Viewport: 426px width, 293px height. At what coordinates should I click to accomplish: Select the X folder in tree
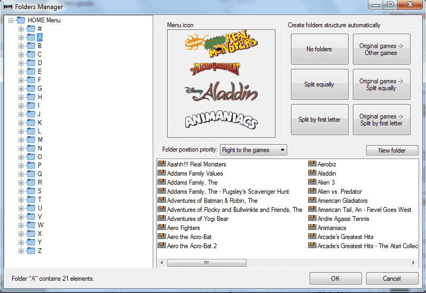[40, 234]
